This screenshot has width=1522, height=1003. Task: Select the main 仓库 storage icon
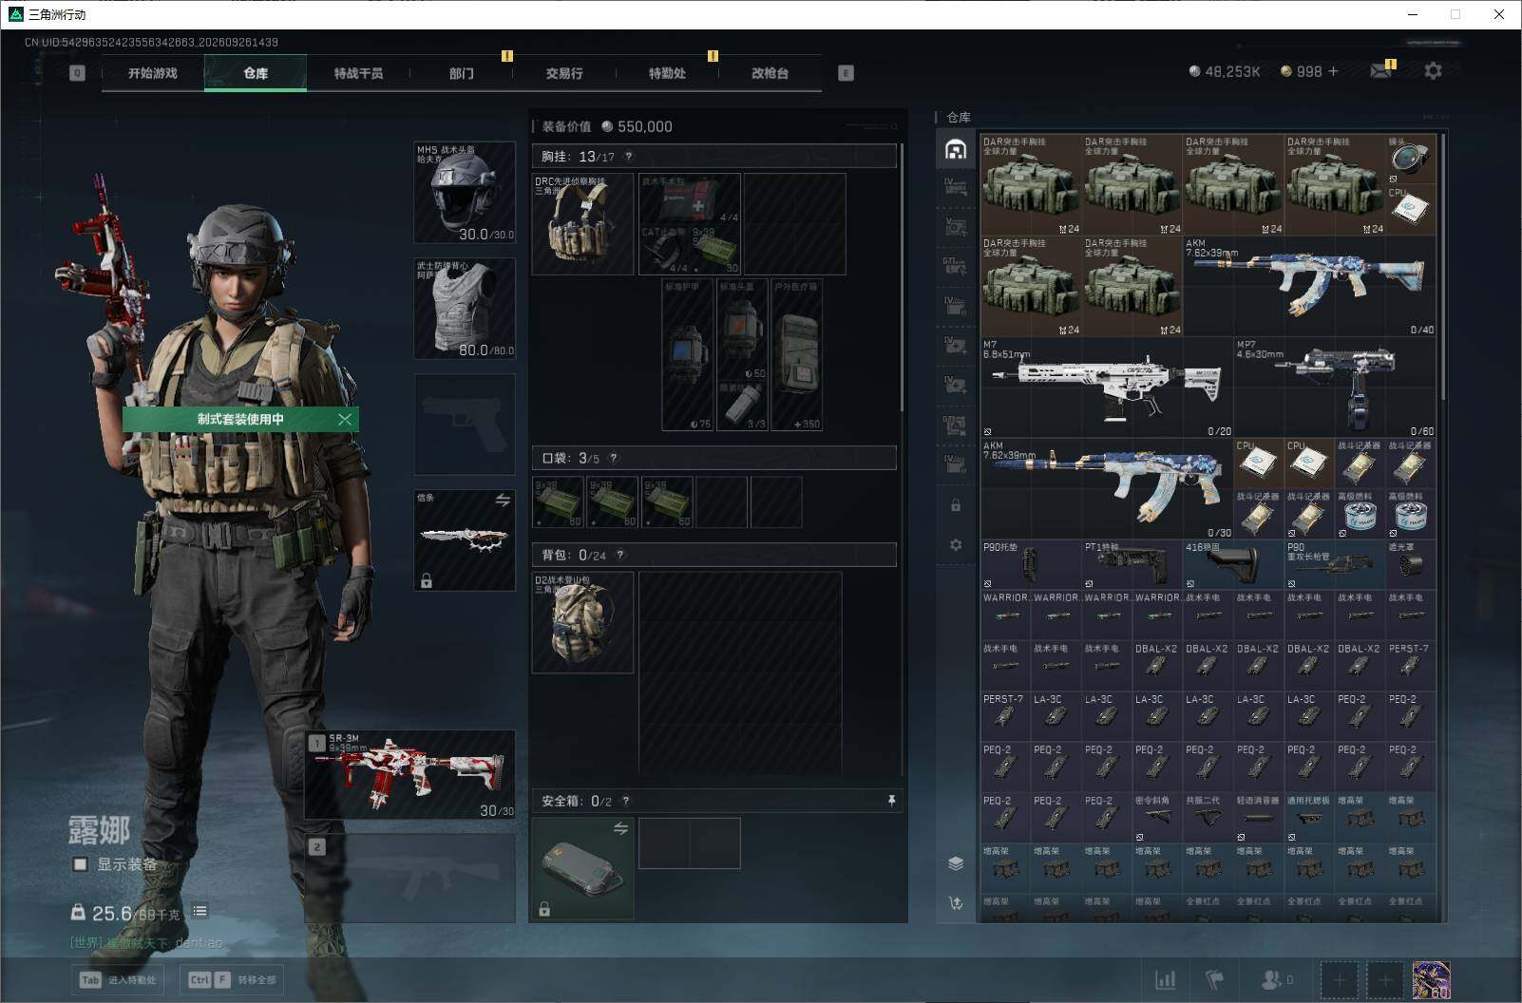pos(956,149)
